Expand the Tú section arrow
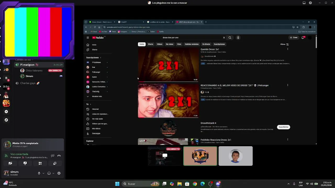This screenshot has height=188, width=335. (90, 104)
